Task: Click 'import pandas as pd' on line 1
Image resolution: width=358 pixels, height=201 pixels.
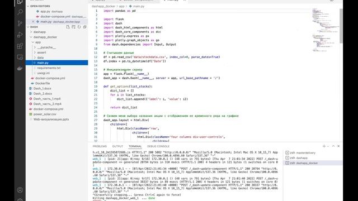Action: (x=119, y=11)
